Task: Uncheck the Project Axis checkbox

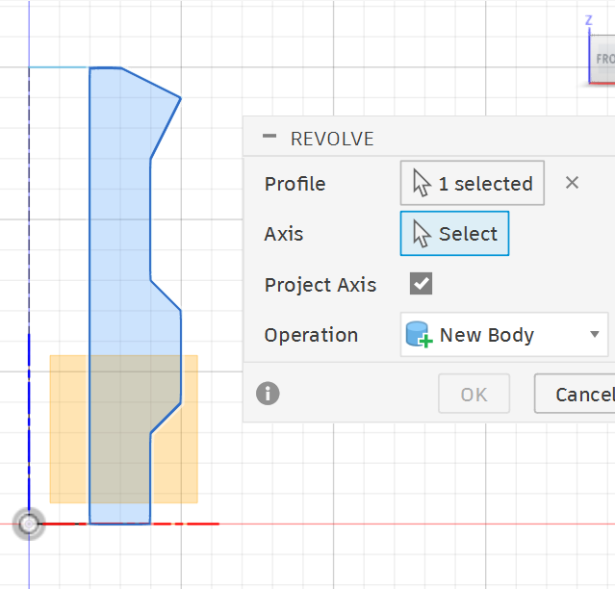Action: point(421,284)
